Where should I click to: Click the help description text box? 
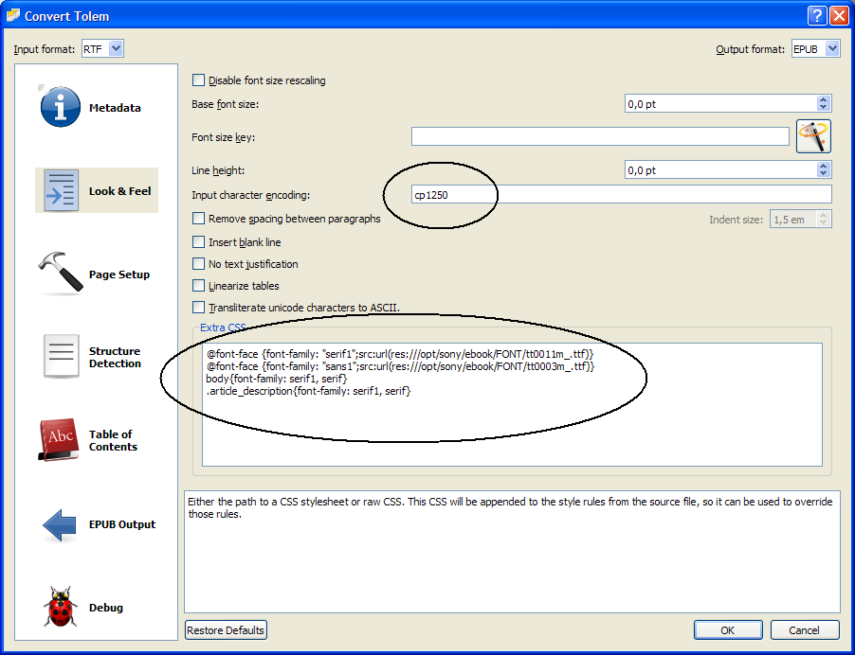(512, 551)
